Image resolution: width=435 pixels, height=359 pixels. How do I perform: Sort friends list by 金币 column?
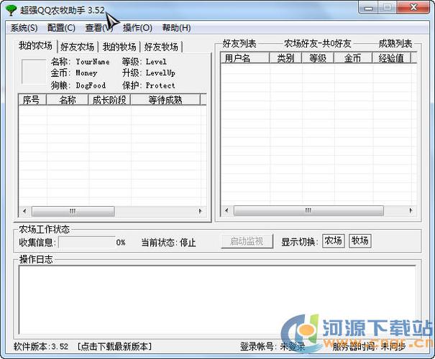click(x=352, y=58)
